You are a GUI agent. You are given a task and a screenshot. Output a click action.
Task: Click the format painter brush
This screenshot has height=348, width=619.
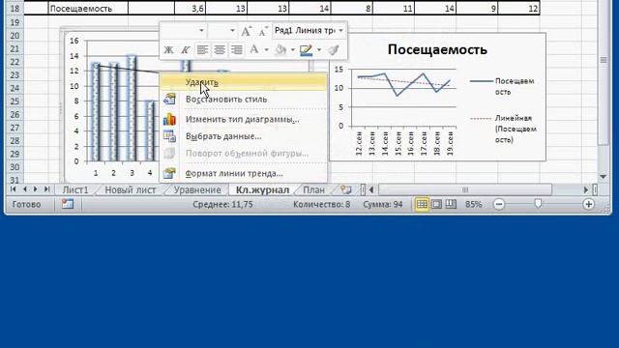coord(334,49)
